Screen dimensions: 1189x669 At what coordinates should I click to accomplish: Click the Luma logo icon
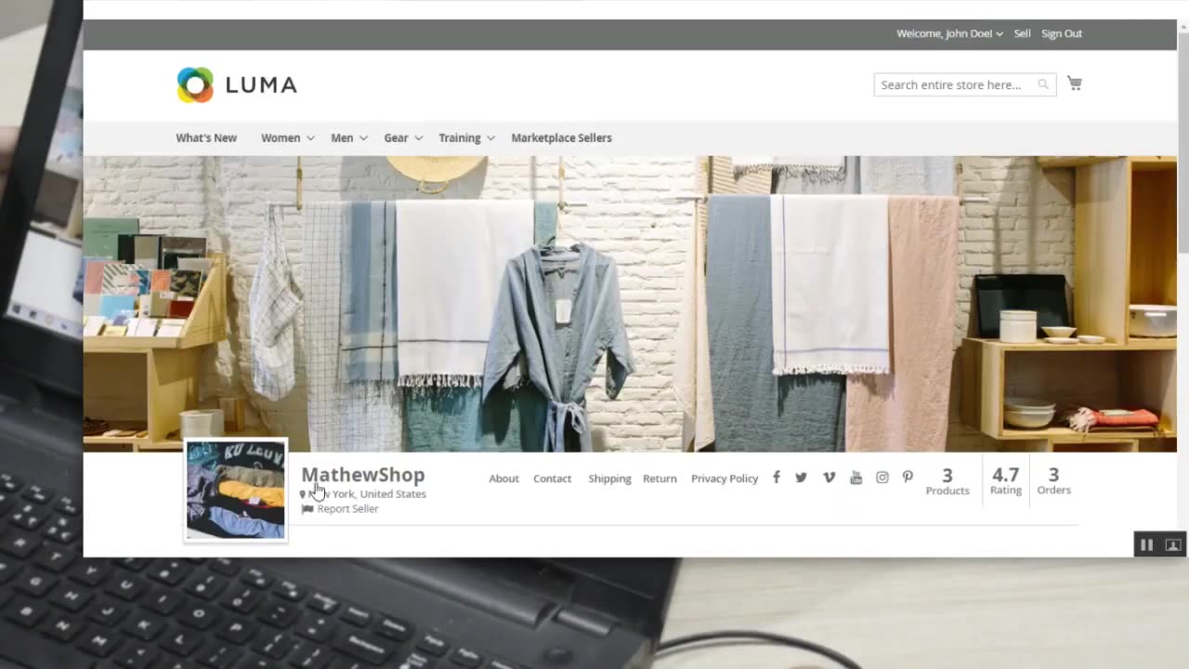click(x=195, y=85)
